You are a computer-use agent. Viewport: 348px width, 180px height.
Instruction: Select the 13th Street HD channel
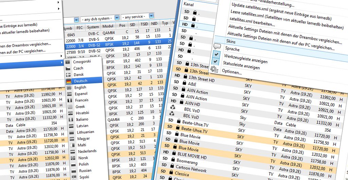click(201, 78)
